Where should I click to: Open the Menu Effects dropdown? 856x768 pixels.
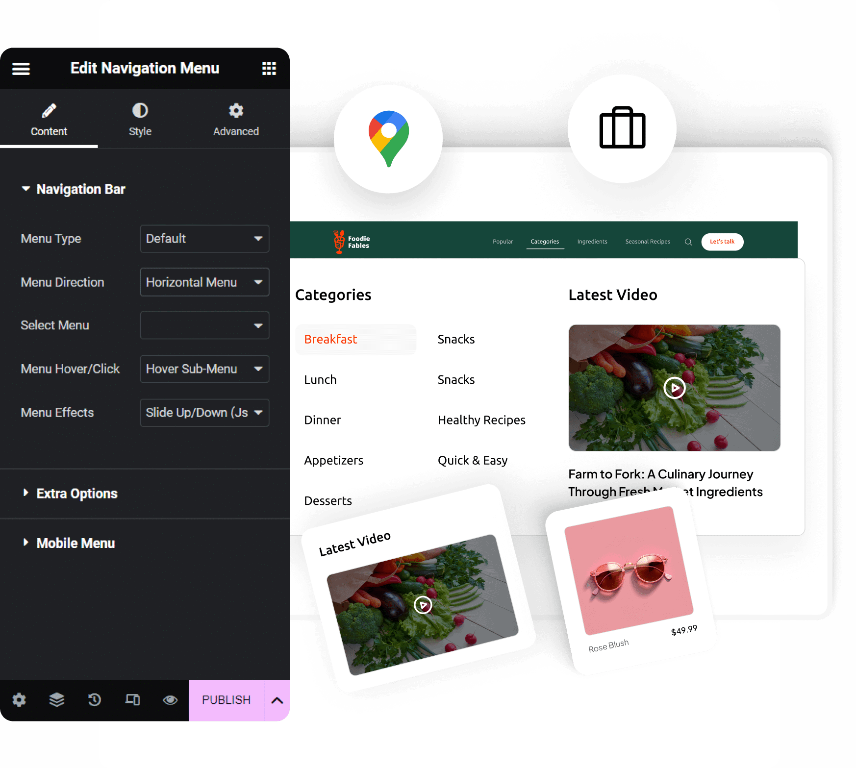click(x=204, y=413)
